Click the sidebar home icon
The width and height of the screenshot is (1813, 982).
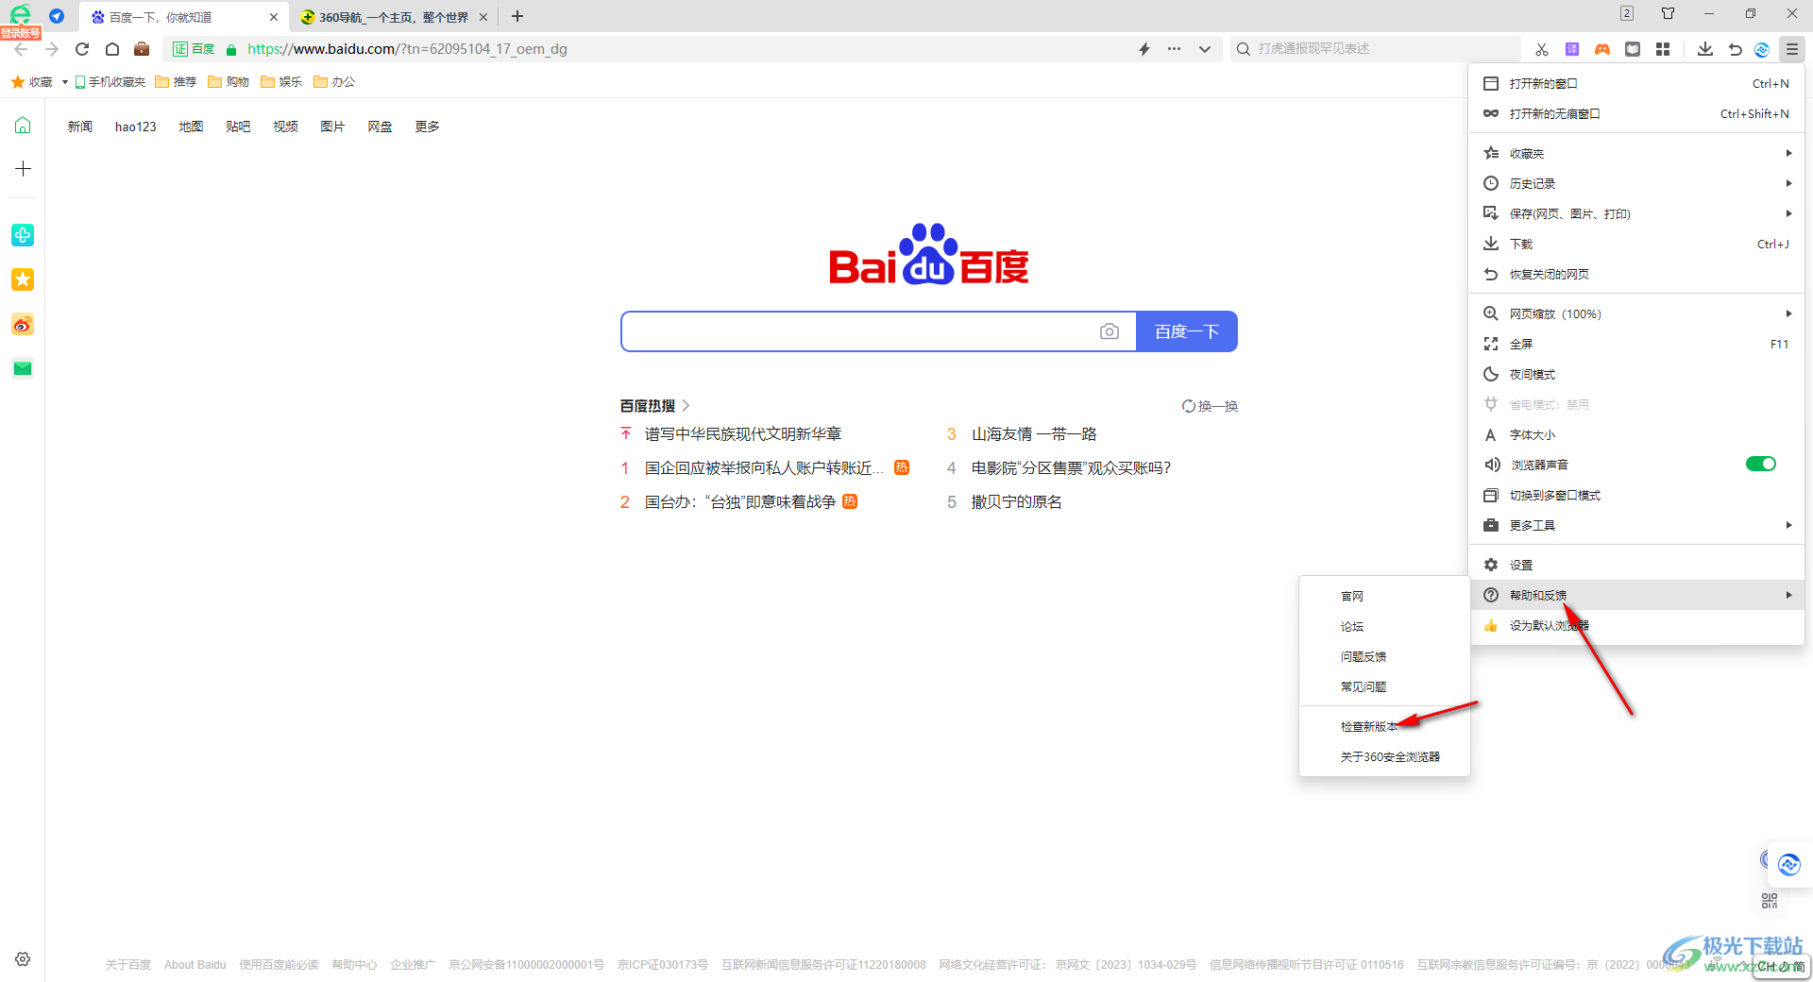[x=23, y=126]
